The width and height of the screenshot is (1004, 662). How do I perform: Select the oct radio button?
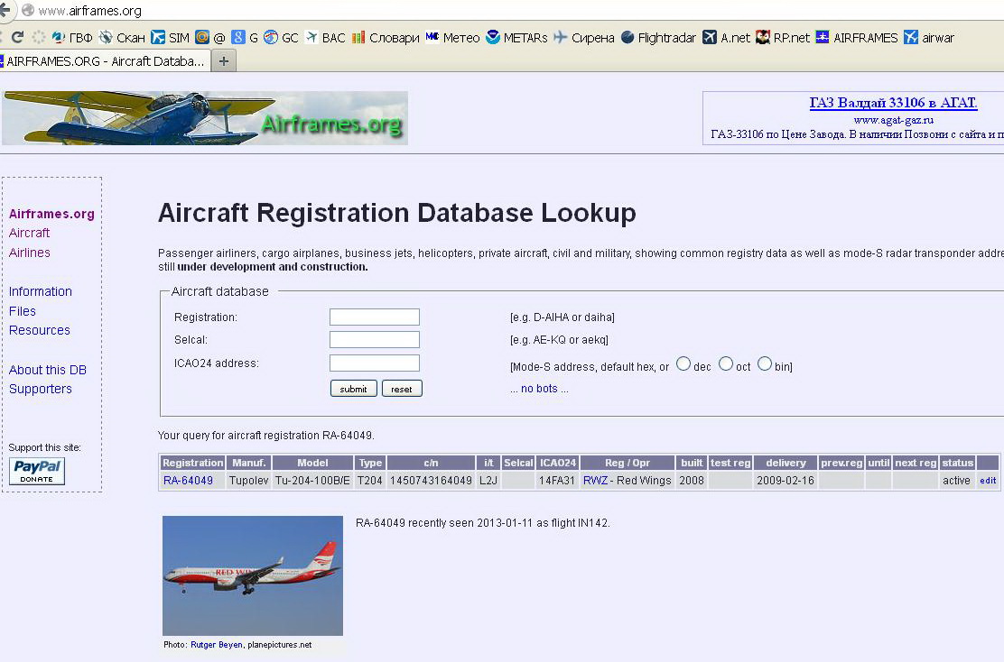coord(726,364)
